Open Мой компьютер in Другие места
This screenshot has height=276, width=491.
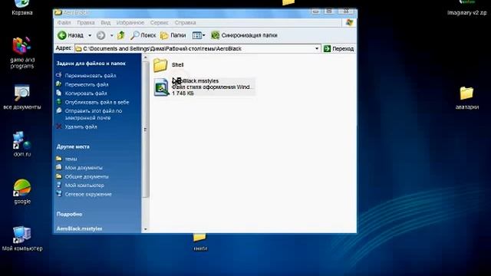84,186
